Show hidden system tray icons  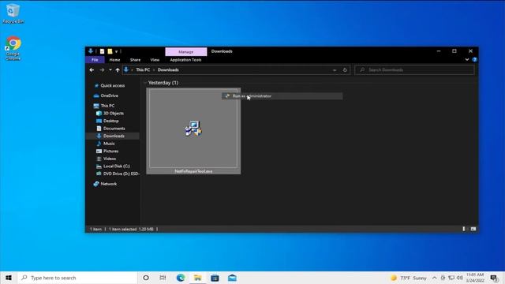(434, 278)
